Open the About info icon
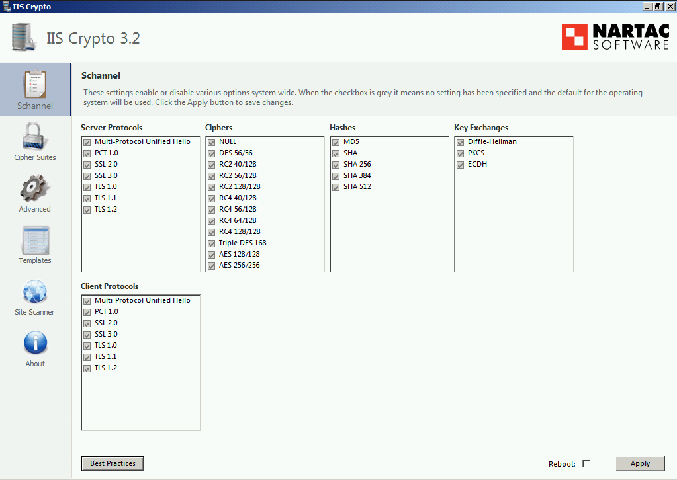 point(35,343)
